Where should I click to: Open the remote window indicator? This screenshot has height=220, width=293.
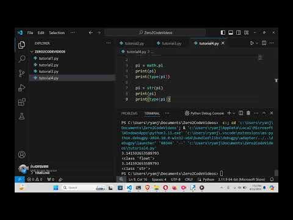point(20,180)
